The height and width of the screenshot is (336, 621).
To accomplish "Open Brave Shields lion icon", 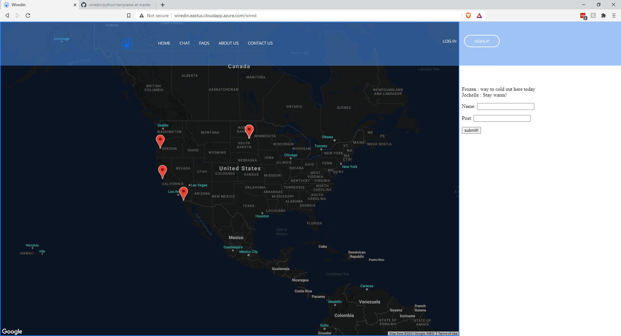I will [x=468, y=16].
